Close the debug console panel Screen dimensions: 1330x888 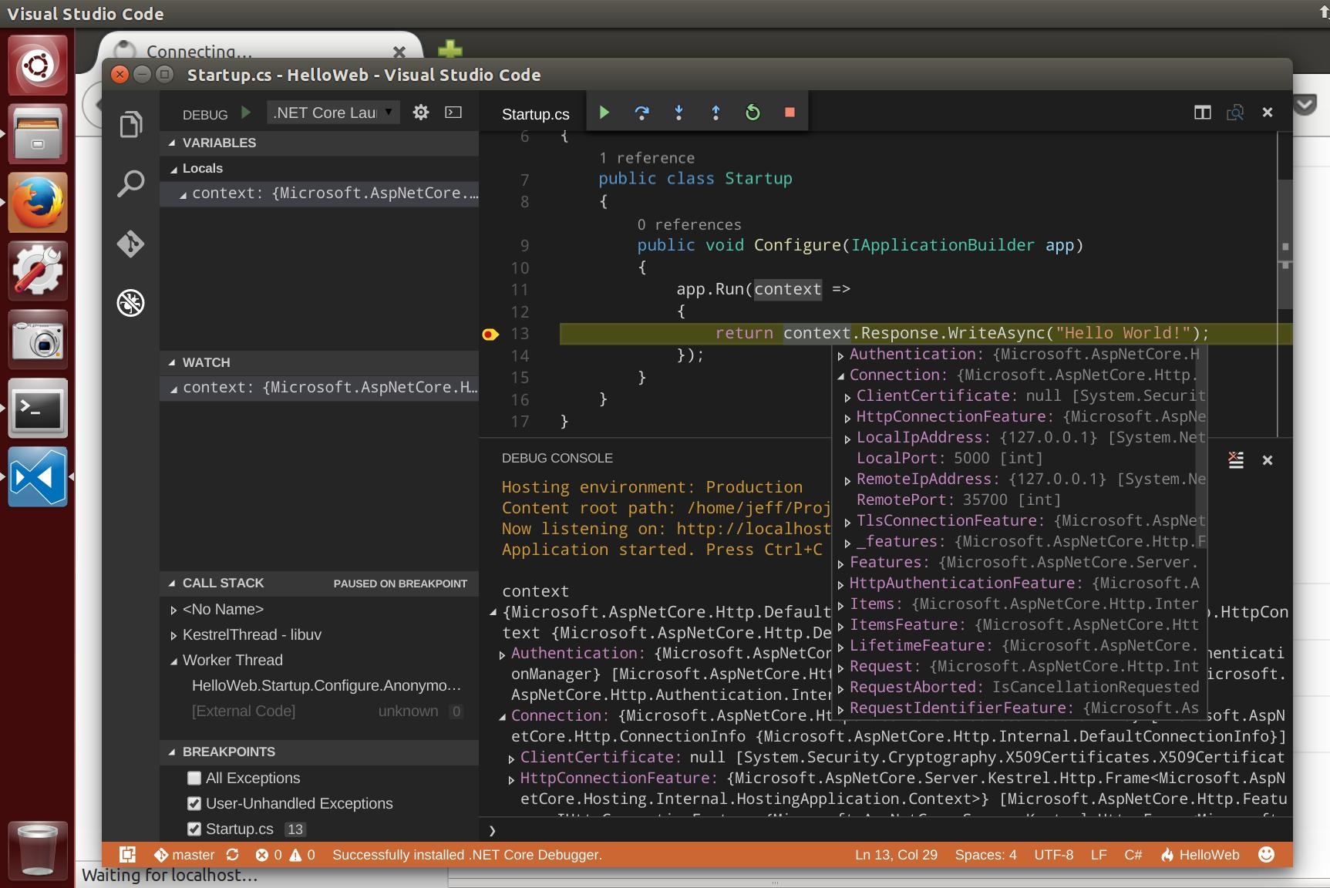(x=1268, y=460)
